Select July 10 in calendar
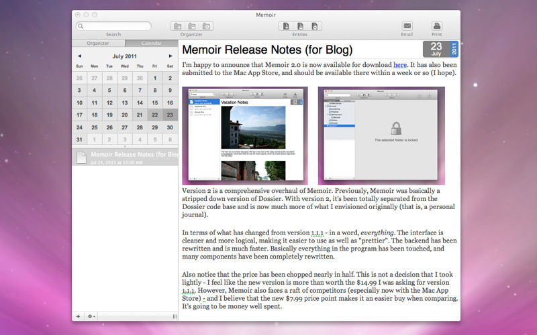 click(x=79, y=103)
